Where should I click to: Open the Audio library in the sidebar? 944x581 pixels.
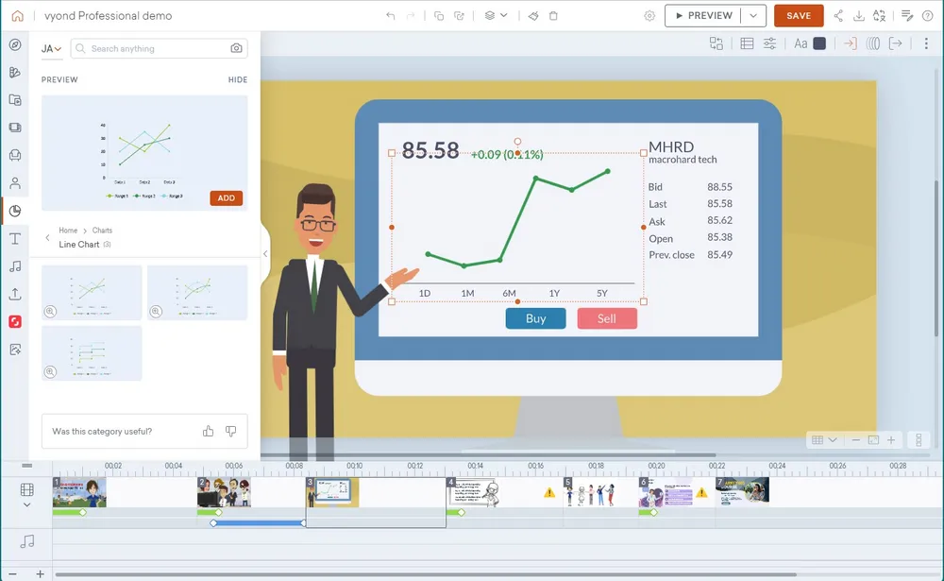pyautogui.click(x=15, y=266)
